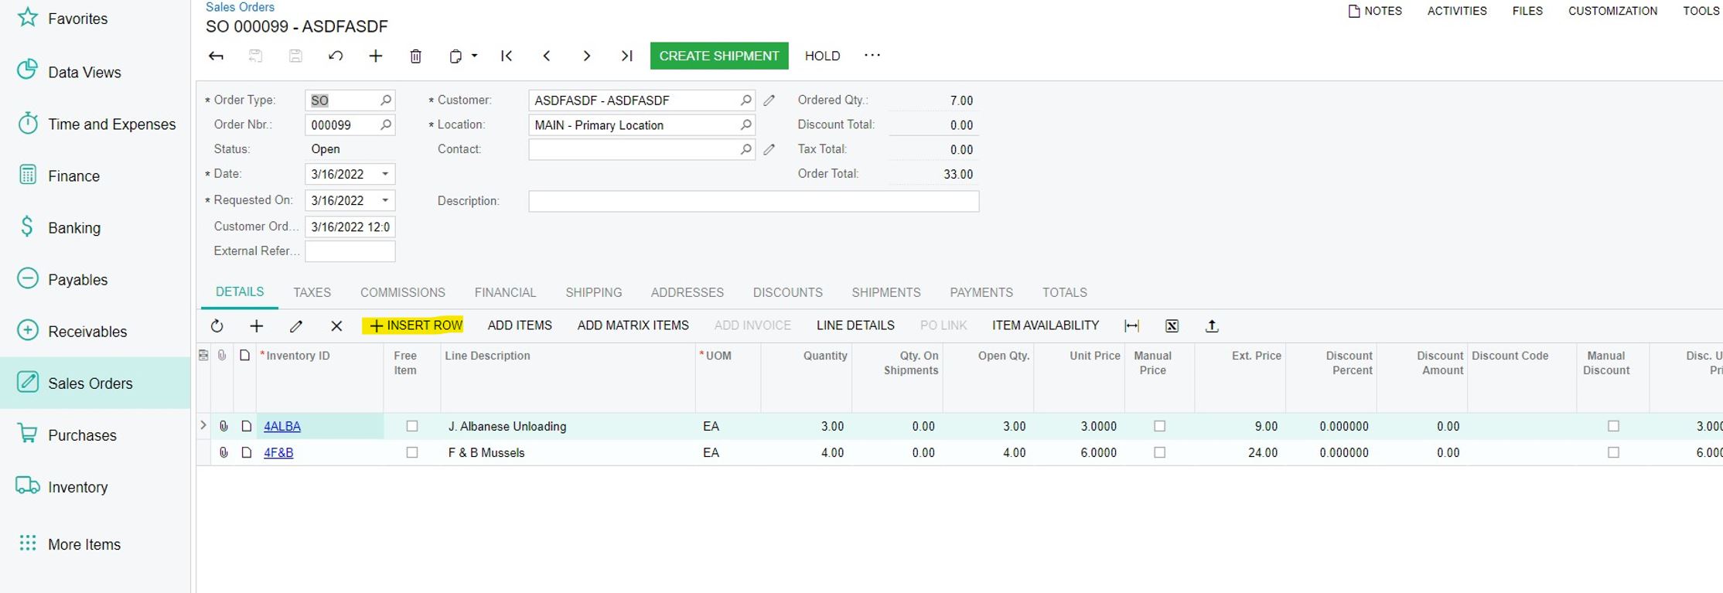This screenshot has width=1723, height=593.
Task: Open the Contact lookup magnifier
Action: click(x=745, y=149)
